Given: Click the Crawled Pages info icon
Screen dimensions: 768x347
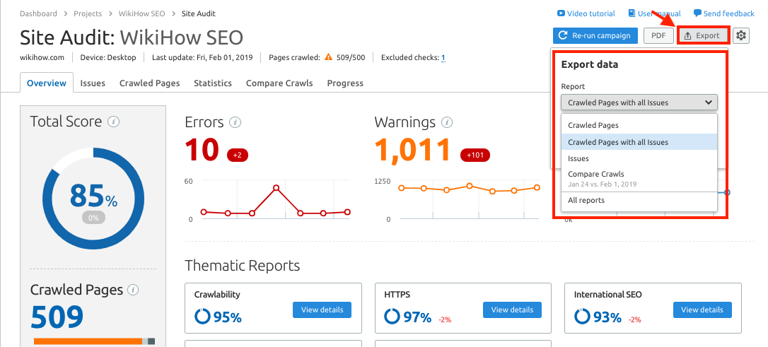Looking at the screenshot, I should coord(133,290).
